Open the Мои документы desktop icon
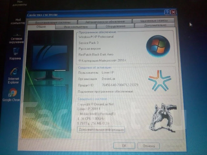This screenshot has width=207, height=155. coord(19,3)
